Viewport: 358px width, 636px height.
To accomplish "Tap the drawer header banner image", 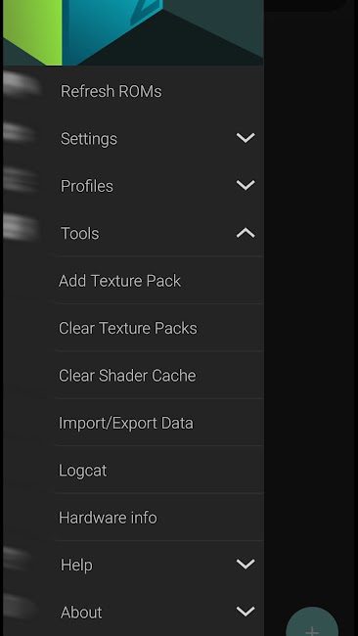I will pos(133,32).
